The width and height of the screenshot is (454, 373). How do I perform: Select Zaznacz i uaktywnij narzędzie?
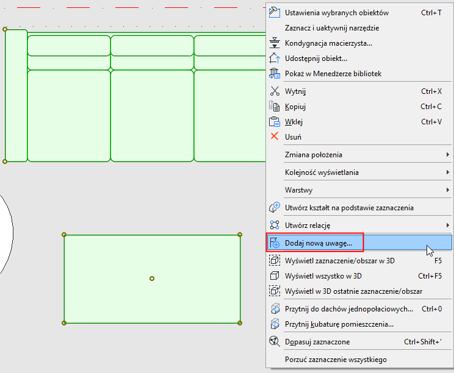click(359, 28)
